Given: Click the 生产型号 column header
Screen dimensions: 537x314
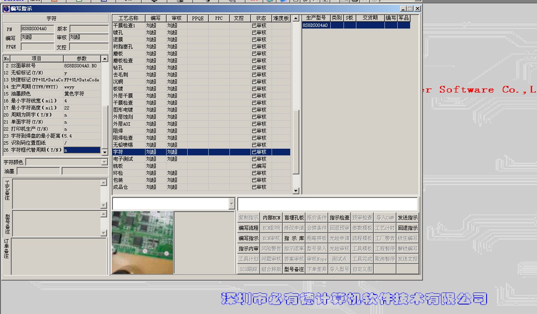Looking at the screenshot, I should point(316,18).
